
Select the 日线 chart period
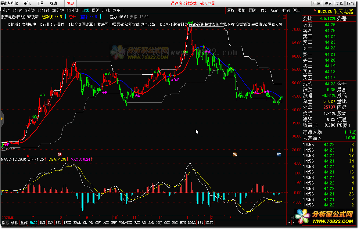(85, 11)
